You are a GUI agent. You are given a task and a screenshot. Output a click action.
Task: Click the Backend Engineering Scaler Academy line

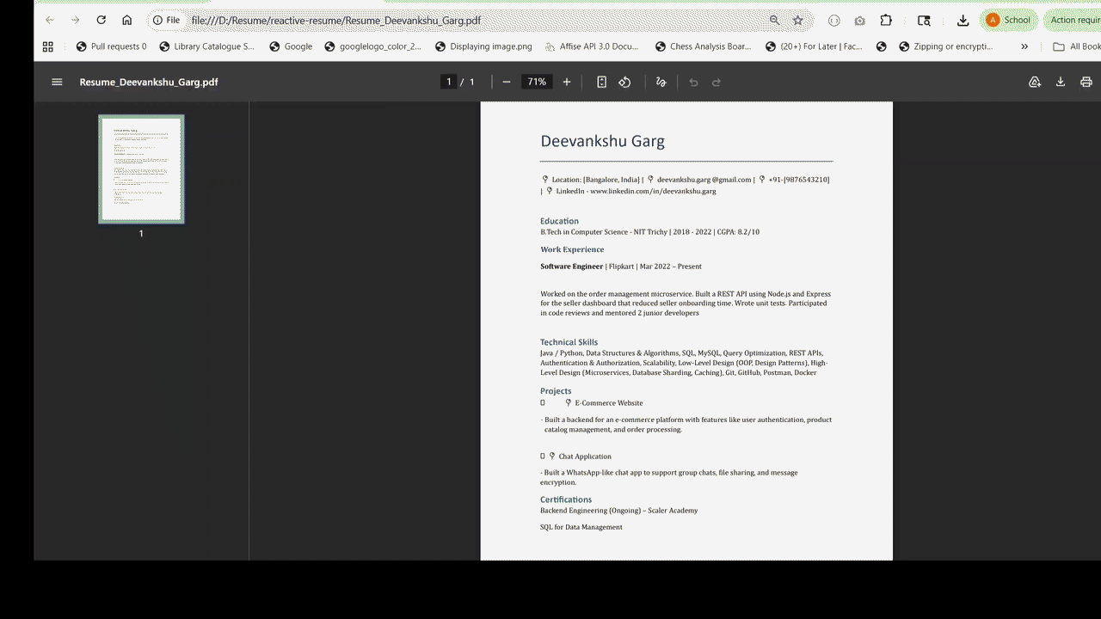coord(619,511)
